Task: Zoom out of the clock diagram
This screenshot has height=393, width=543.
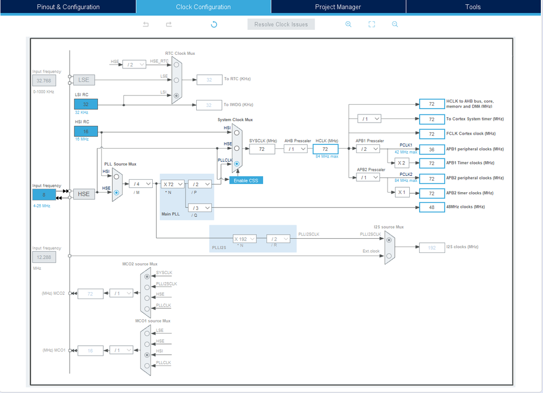Action: tap(395, 24)
